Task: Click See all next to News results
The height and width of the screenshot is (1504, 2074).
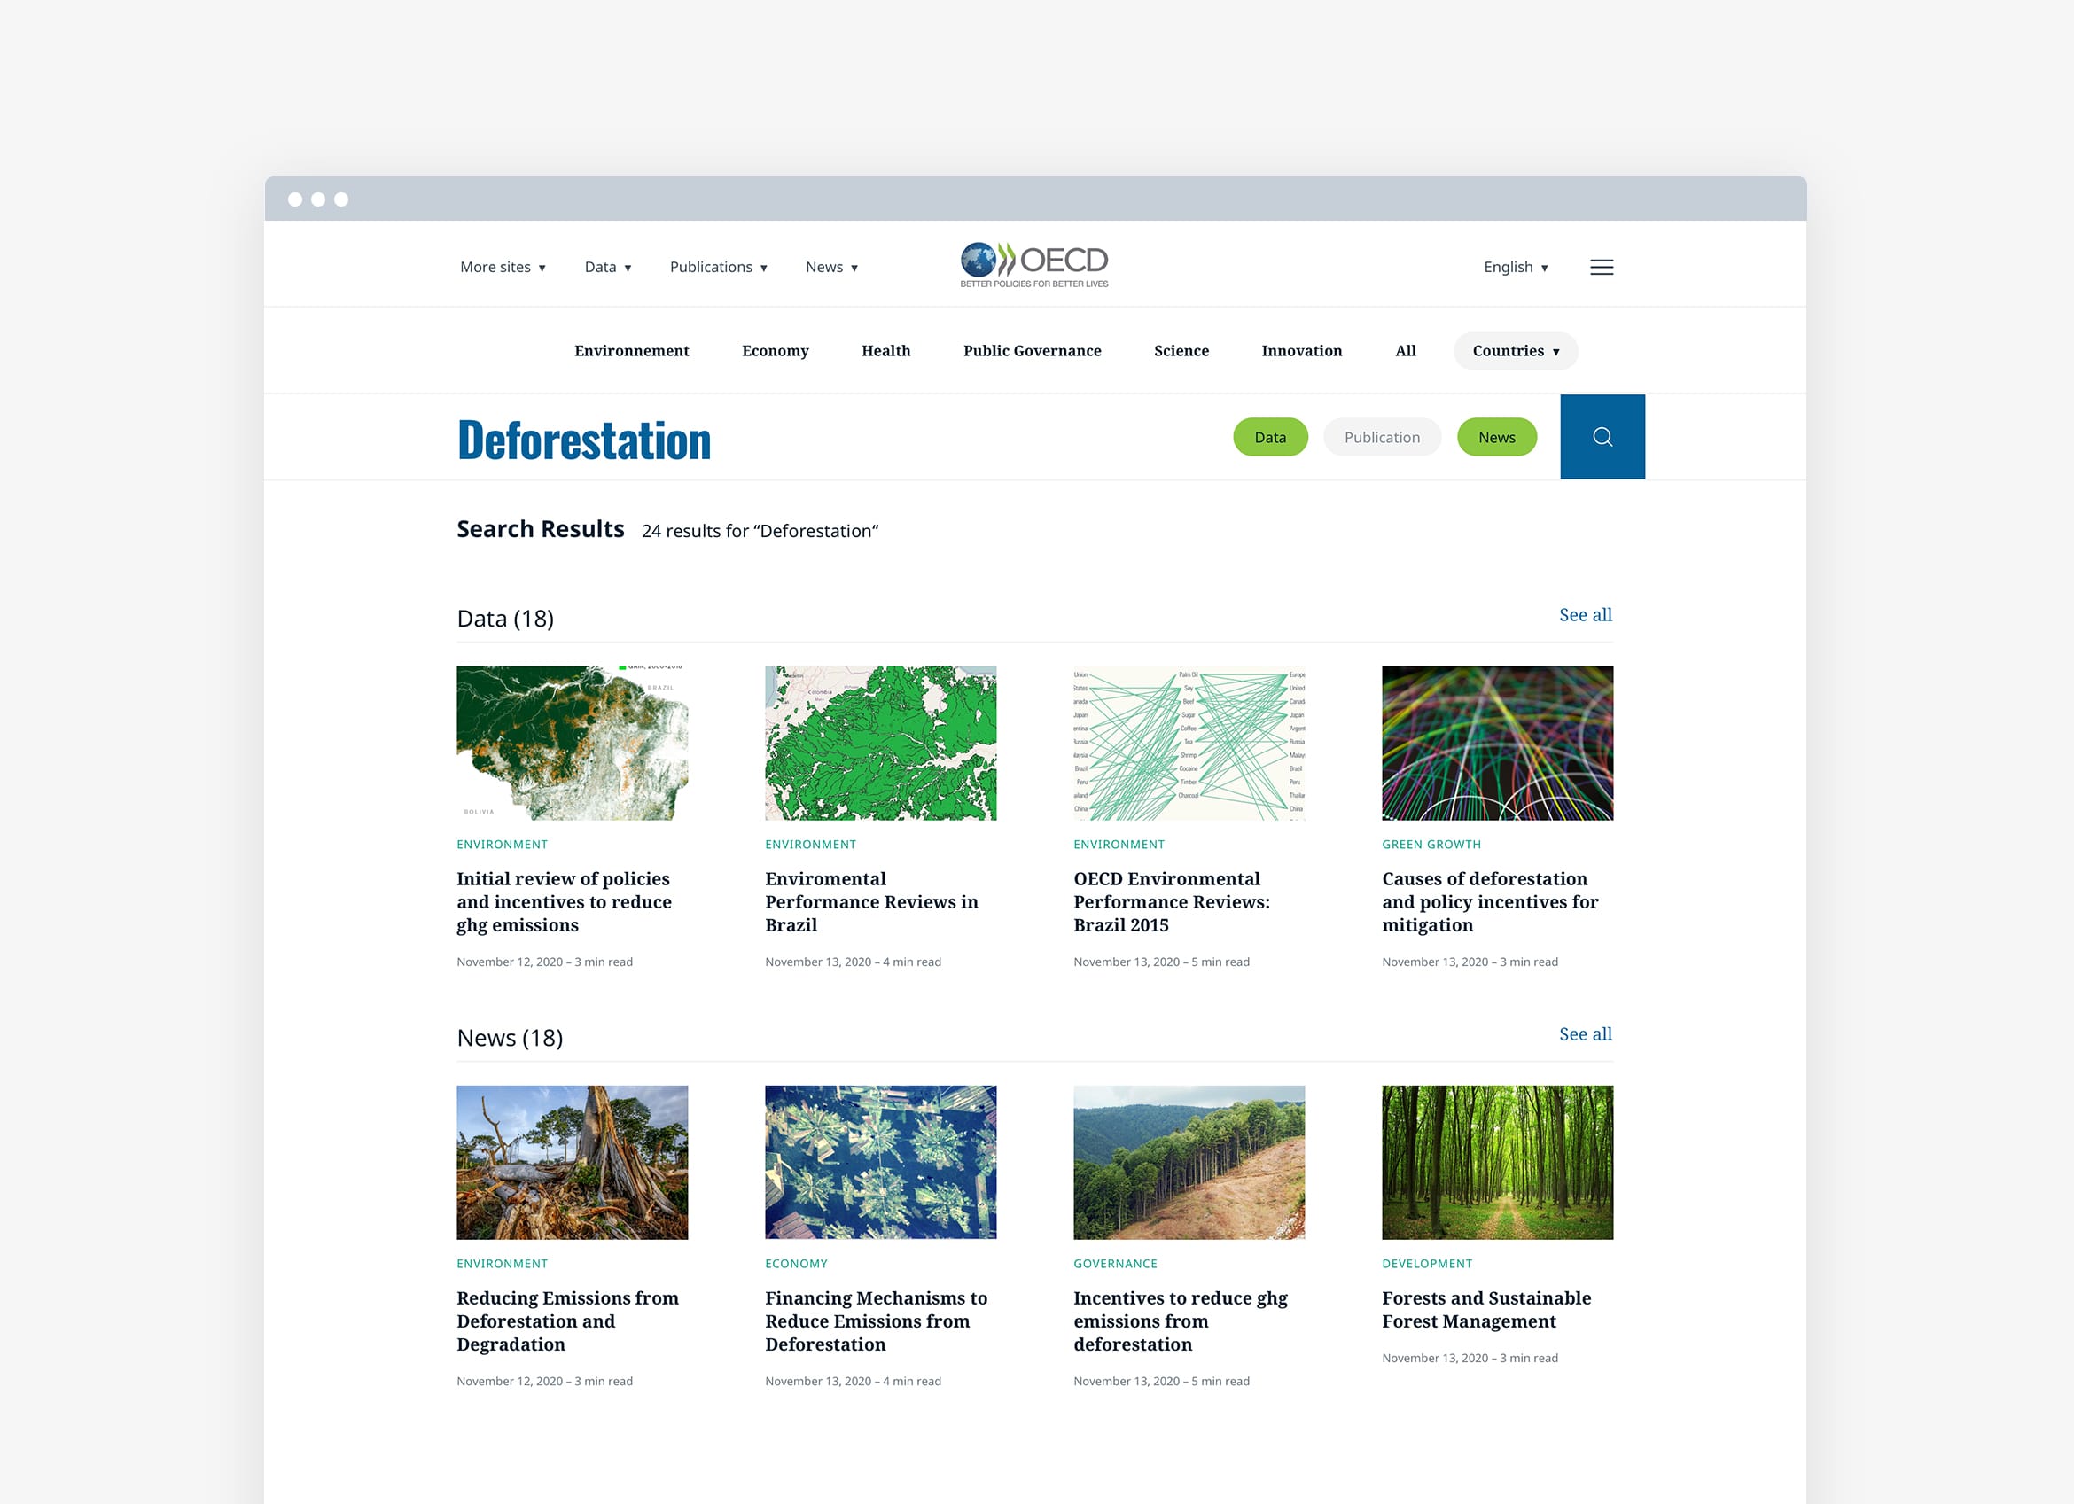Action: (x=1585, y=1034)
